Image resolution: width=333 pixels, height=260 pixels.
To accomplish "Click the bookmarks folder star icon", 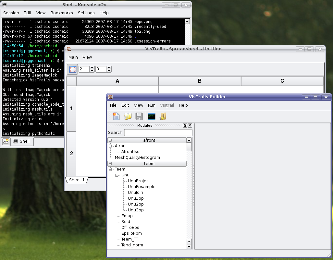I will click(163, 116).
